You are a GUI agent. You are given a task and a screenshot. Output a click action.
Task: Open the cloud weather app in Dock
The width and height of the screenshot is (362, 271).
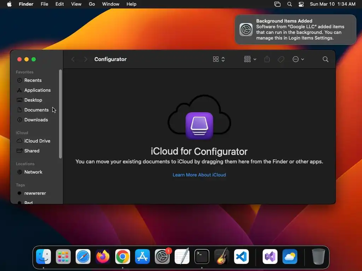click(x=290, y=257)
